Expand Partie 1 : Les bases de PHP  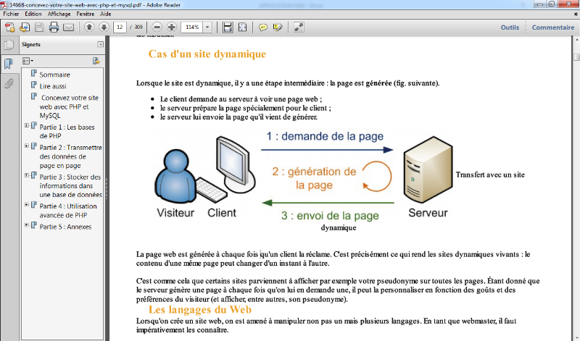click(x=27, y=125)
